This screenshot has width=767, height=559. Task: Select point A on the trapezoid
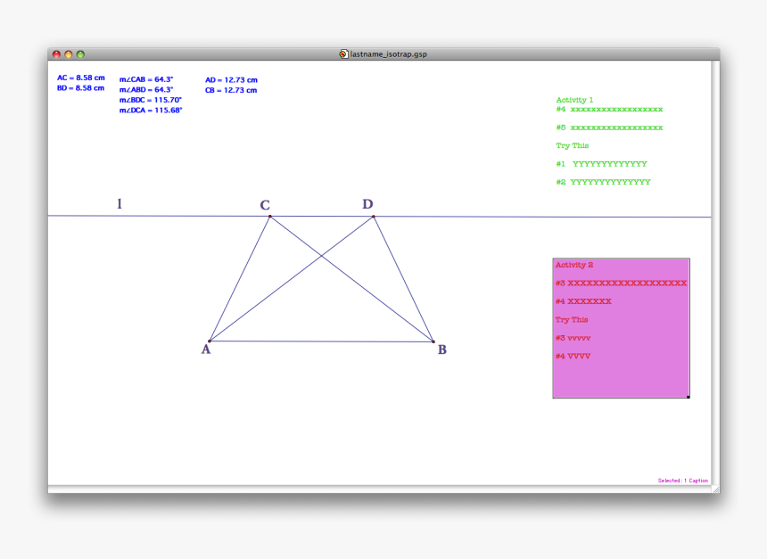[x=210, y=340]
